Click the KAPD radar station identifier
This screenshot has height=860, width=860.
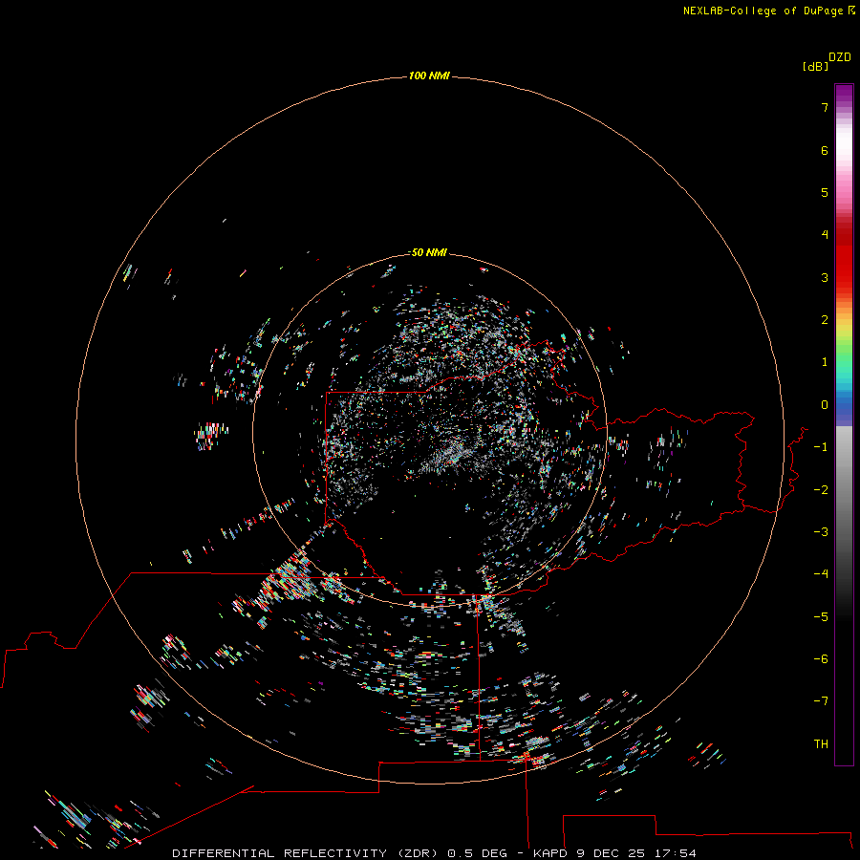pyautogui.click(x=550, y=853)
